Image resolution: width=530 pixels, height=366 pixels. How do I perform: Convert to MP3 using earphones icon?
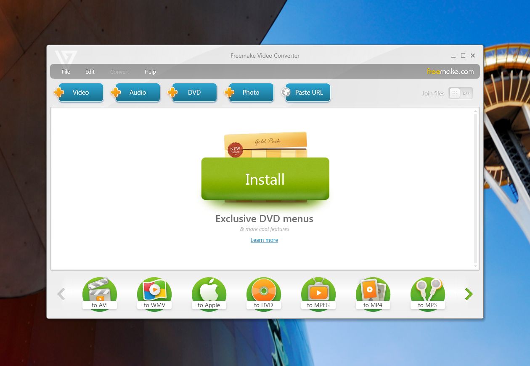(428, 294)
